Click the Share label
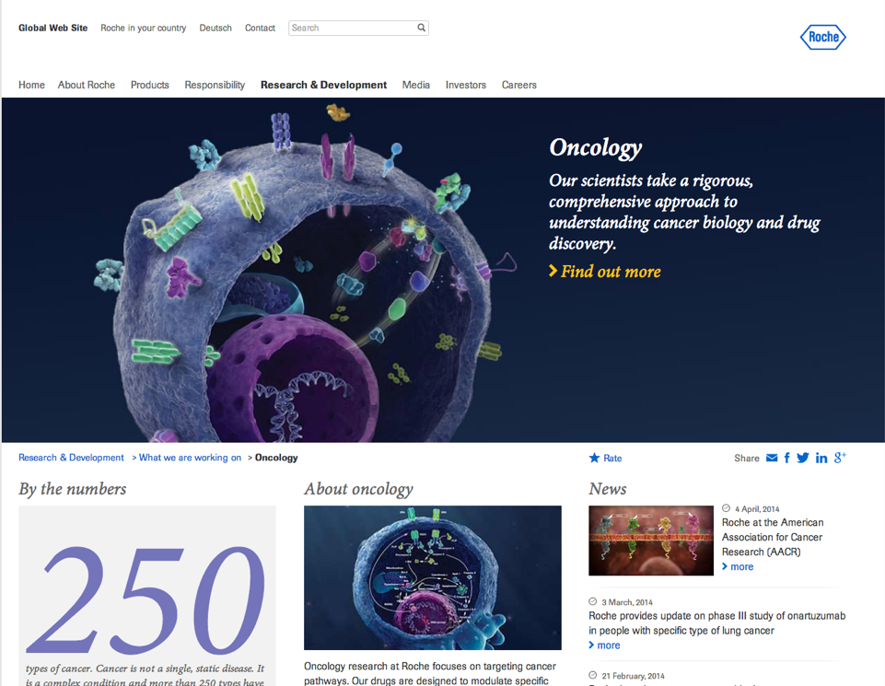Image resolution: width=885 pixels, height=686 pixels. [x=747, y=458]
